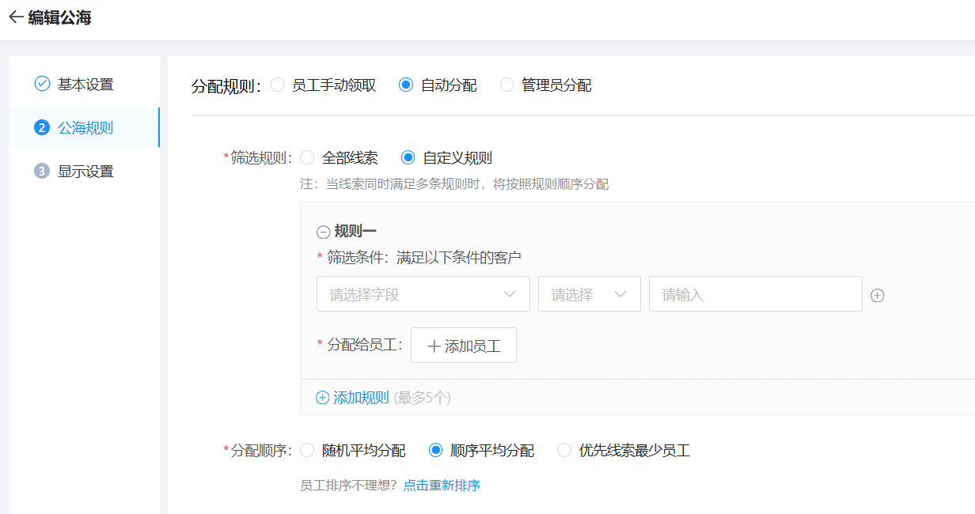The width and height of the screenshot is (975, 514).
Task: Click the 添加员工 button
Action: coord(464,346)
